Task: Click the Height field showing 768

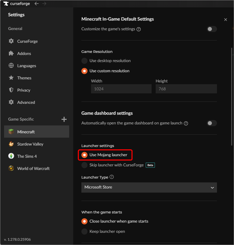Action: coord(186,89)
